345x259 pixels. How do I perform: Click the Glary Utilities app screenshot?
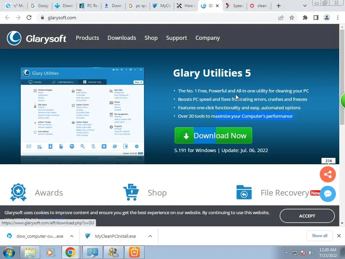pos(82,112)
